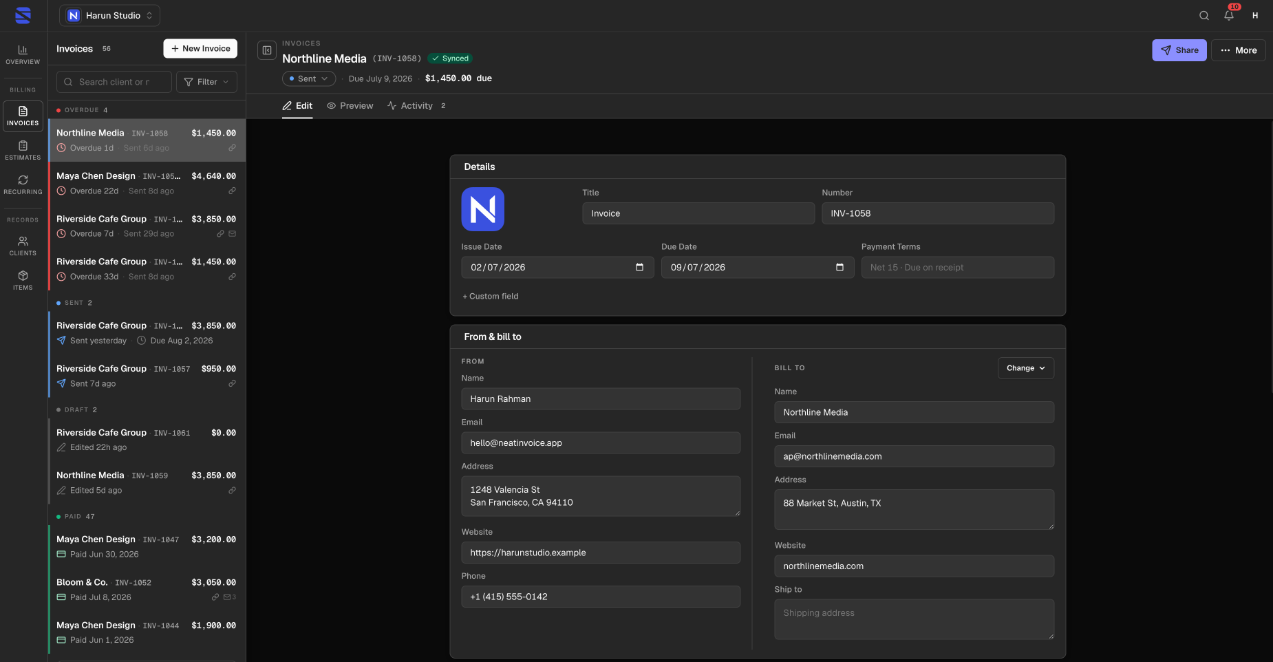Open the Issue Date calendar picker

click(x=639, y=267)
